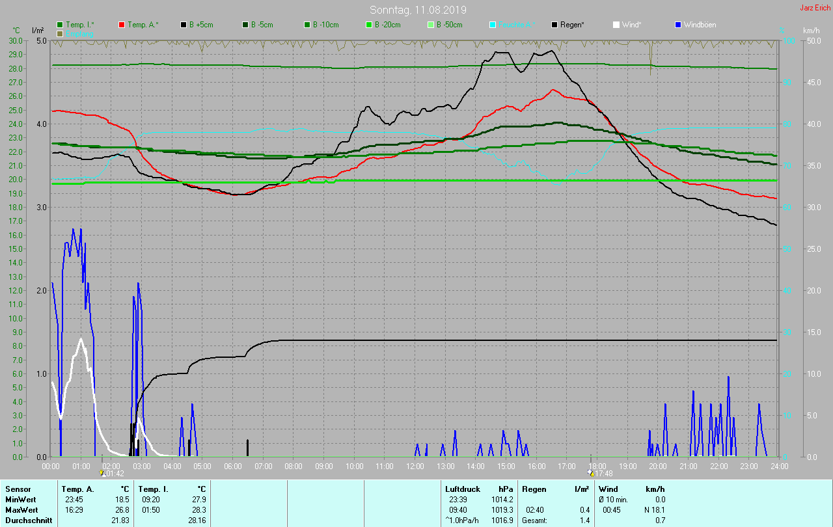Viewport: 833px width, 527px height.
Task: Click the Wind column header in table
Action: (x=608, y=489)
